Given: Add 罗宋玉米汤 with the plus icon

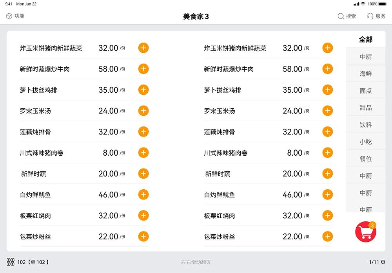Looking at the screenshot, I should [x=143, y=111].
